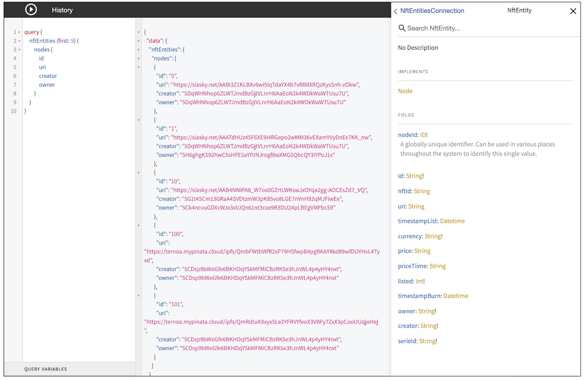Open the serieId field documentation
Screen dimensions: 585x380
pyautogui.click(x=407, y=341)
